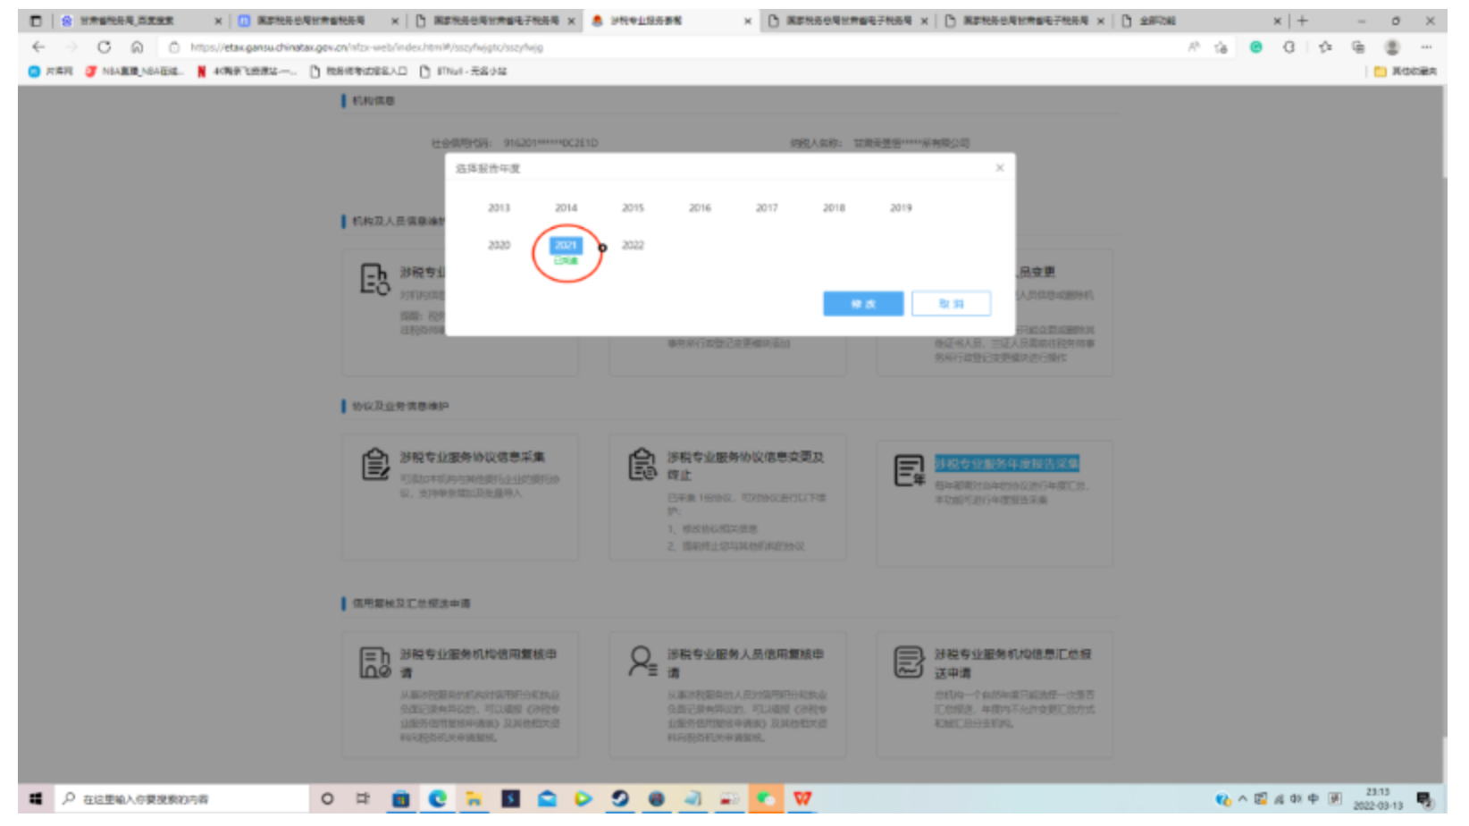This screenshot has height=826, width=1469.
Task: Open Steam from the taskbar
Action: (x=620, y=799)
